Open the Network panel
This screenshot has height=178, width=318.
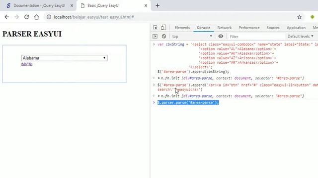[224, 28]
